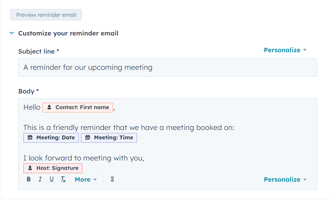The height and width of the screenshot is (202, 330).
Task: Click the calendar icon inside Meeting Date token
Action: (x=30, y=137)
